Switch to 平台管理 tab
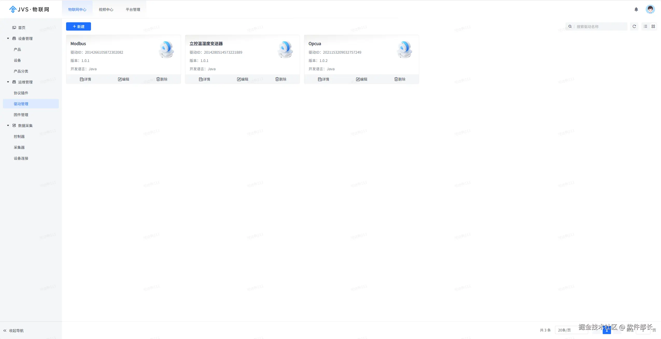The image size is (661, 339). 133,10
